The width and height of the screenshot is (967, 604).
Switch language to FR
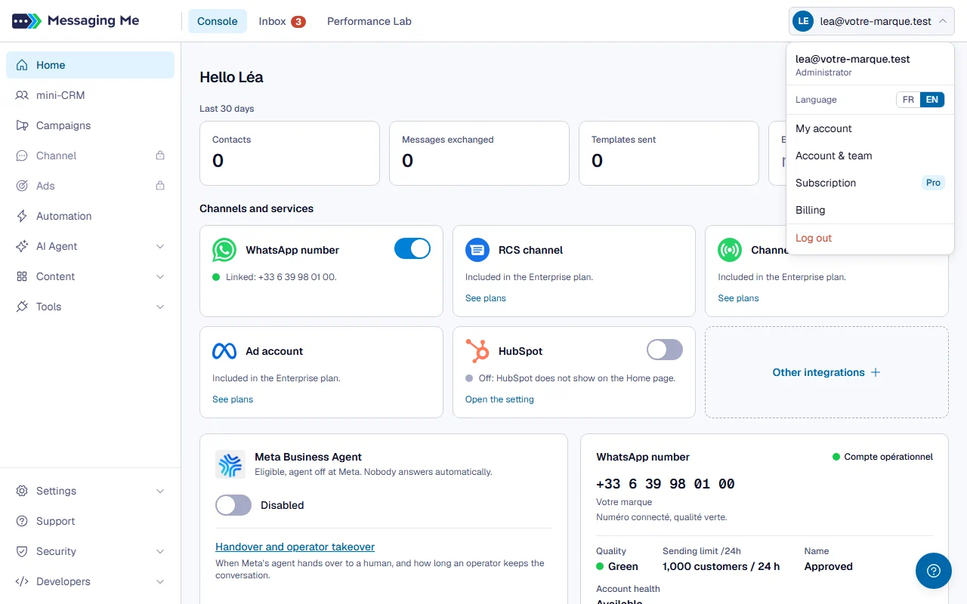click(x=908, y=100)
